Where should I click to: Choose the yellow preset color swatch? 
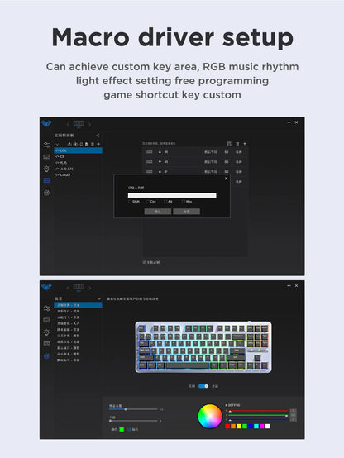(239, 427)
